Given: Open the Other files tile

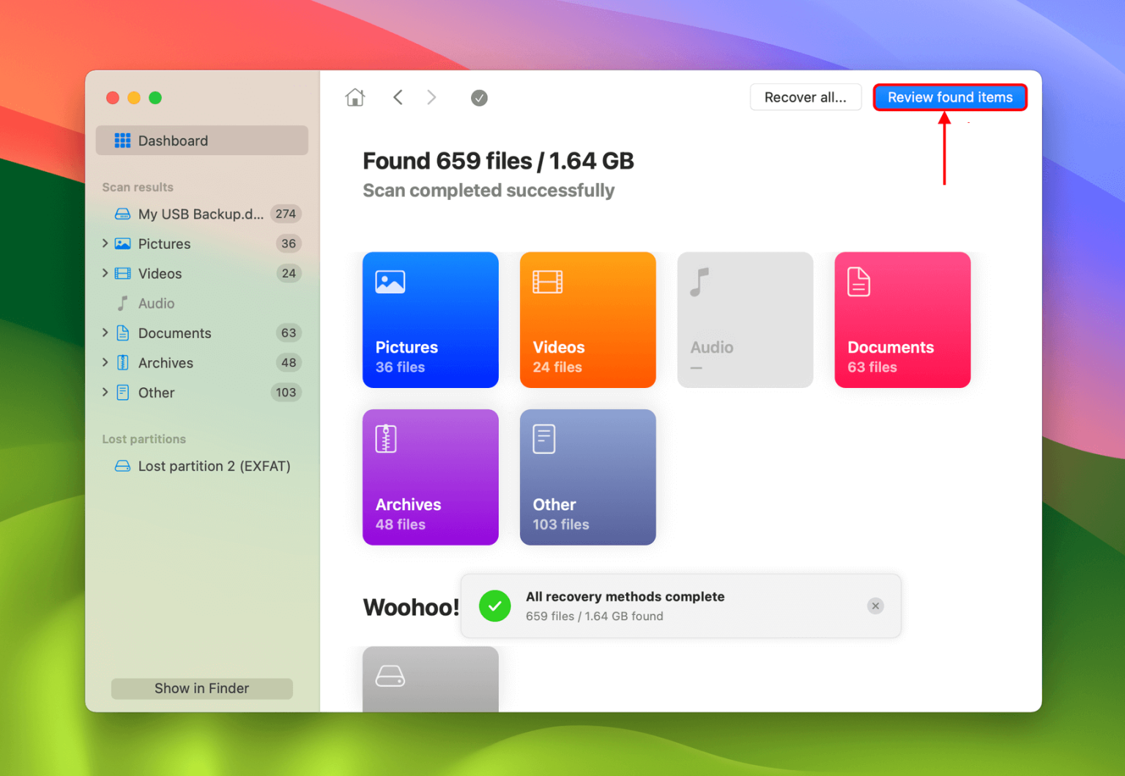Looking at the screenshot, I should click(x=587, y=477).
